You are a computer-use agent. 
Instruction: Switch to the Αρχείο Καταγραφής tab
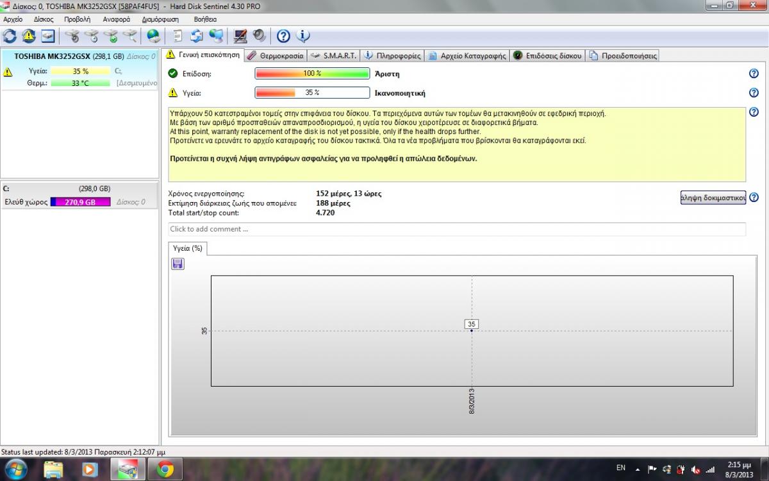[x=467, y=56]
